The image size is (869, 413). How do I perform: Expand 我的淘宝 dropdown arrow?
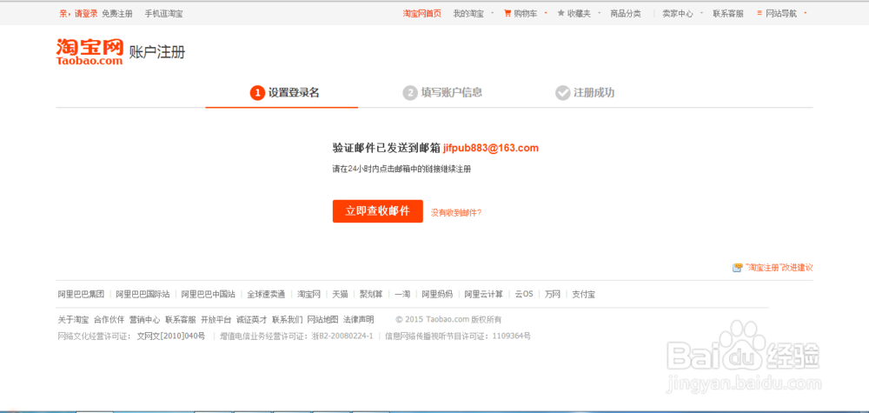click(492, 13)
